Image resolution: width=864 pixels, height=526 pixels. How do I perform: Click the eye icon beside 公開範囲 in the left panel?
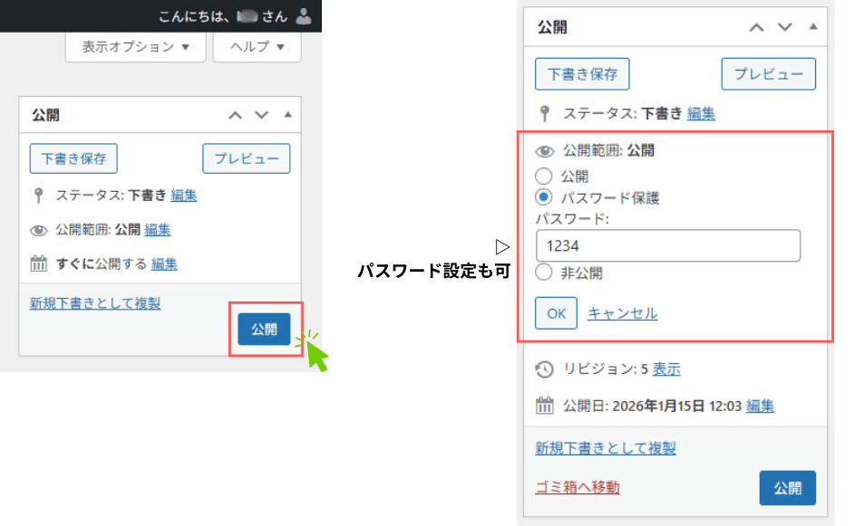point(39,229)
